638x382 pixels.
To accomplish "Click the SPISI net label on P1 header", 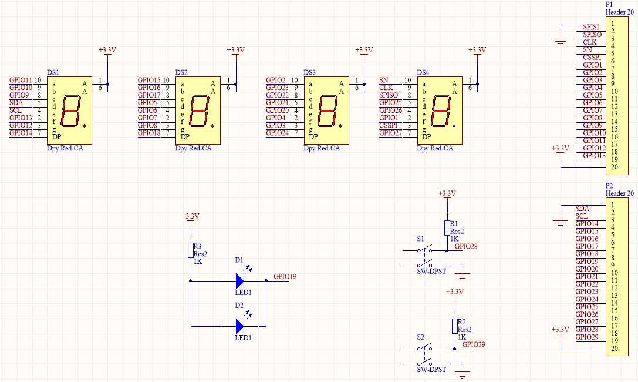I will point(591,27).
